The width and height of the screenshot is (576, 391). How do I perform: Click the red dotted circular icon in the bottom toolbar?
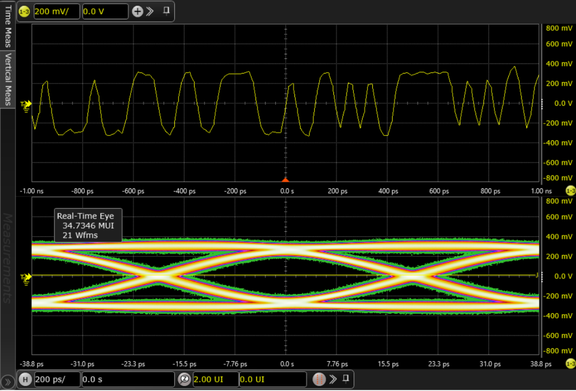click(319, 379)
